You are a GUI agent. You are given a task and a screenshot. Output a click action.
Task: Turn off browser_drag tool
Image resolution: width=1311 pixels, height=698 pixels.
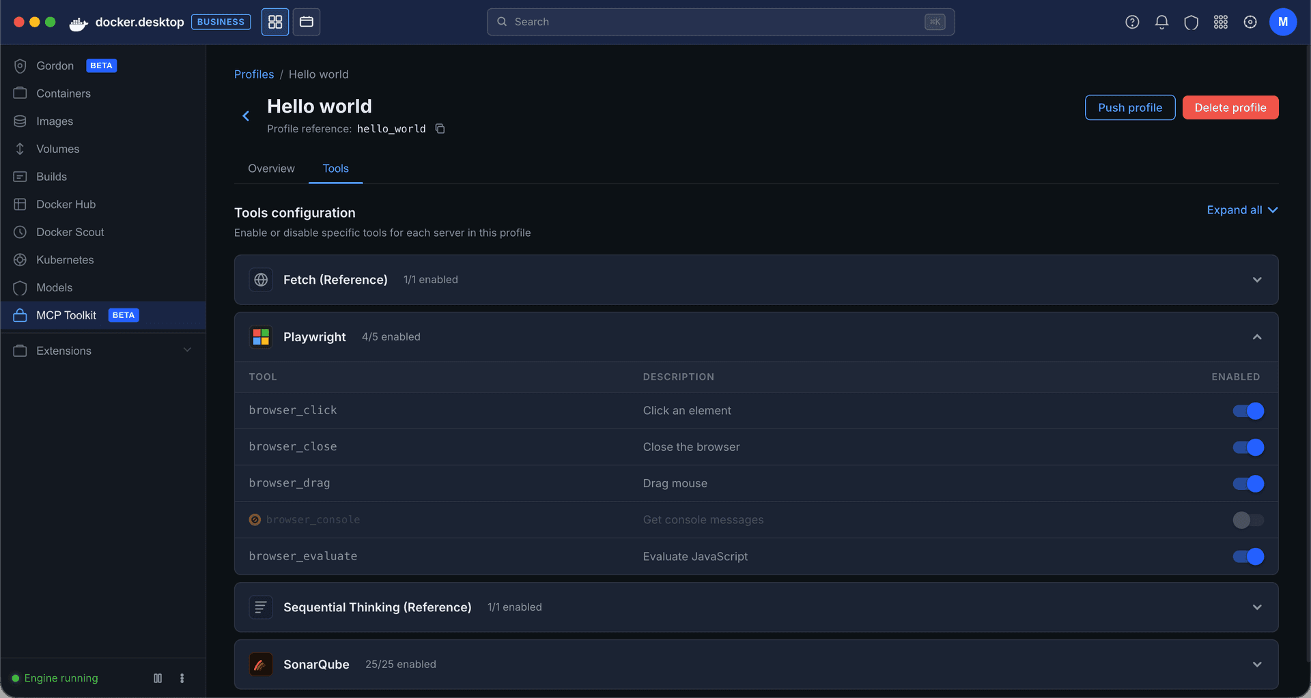pos(1248,484)
